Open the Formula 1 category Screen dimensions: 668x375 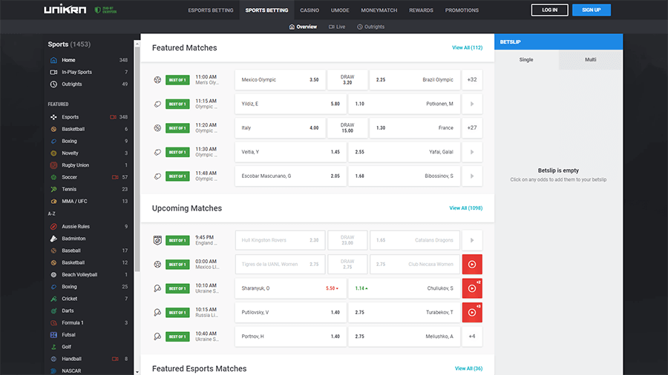(73, 323)
